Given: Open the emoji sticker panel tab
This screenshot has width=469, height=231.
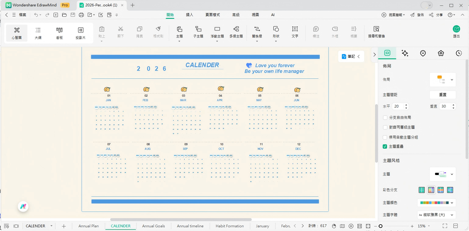Looking at the screenshot, I should point(423,53).
